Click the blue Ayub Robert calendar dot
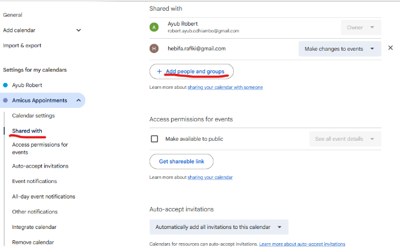Viewport: 400px width, 251px height. pyautogui.click(x=6, y=85)
